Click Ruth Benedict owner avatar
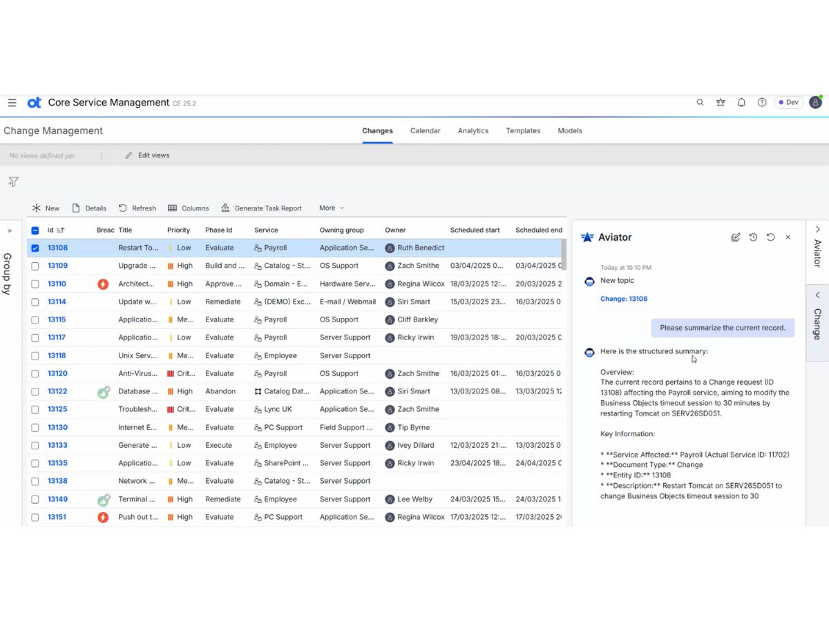The height and width of the screenshot is (621, 829). point(390,248)
